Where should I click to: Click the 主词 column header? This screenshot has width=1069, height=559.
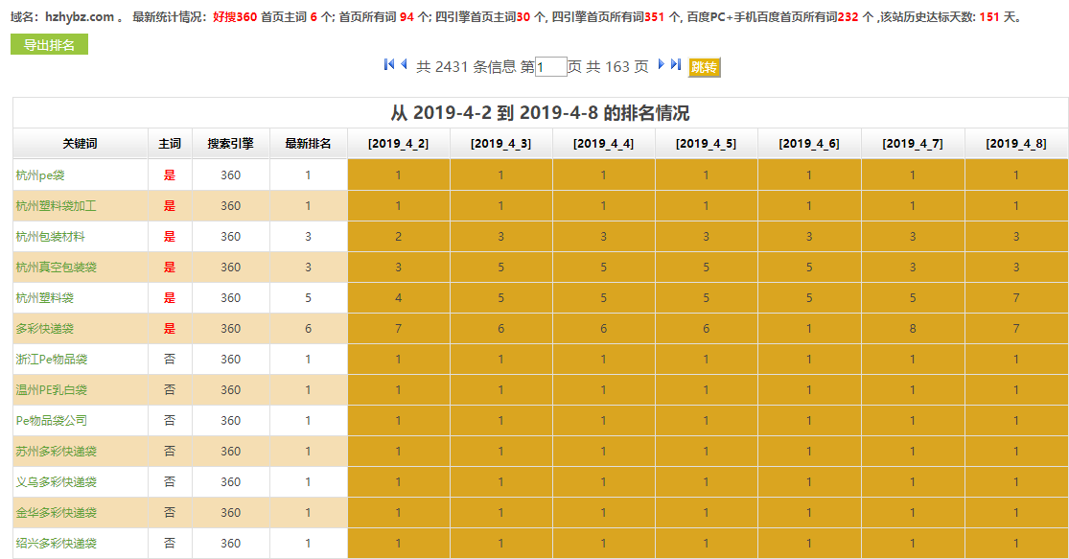pos(171,142)
